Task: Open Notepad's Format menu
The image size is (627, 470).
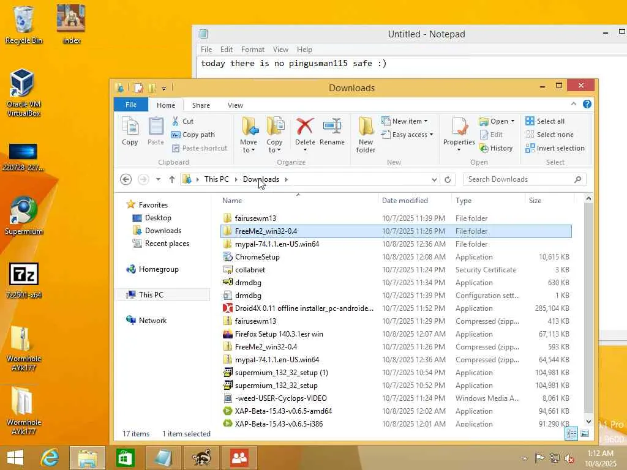Action: pos(252,50)
